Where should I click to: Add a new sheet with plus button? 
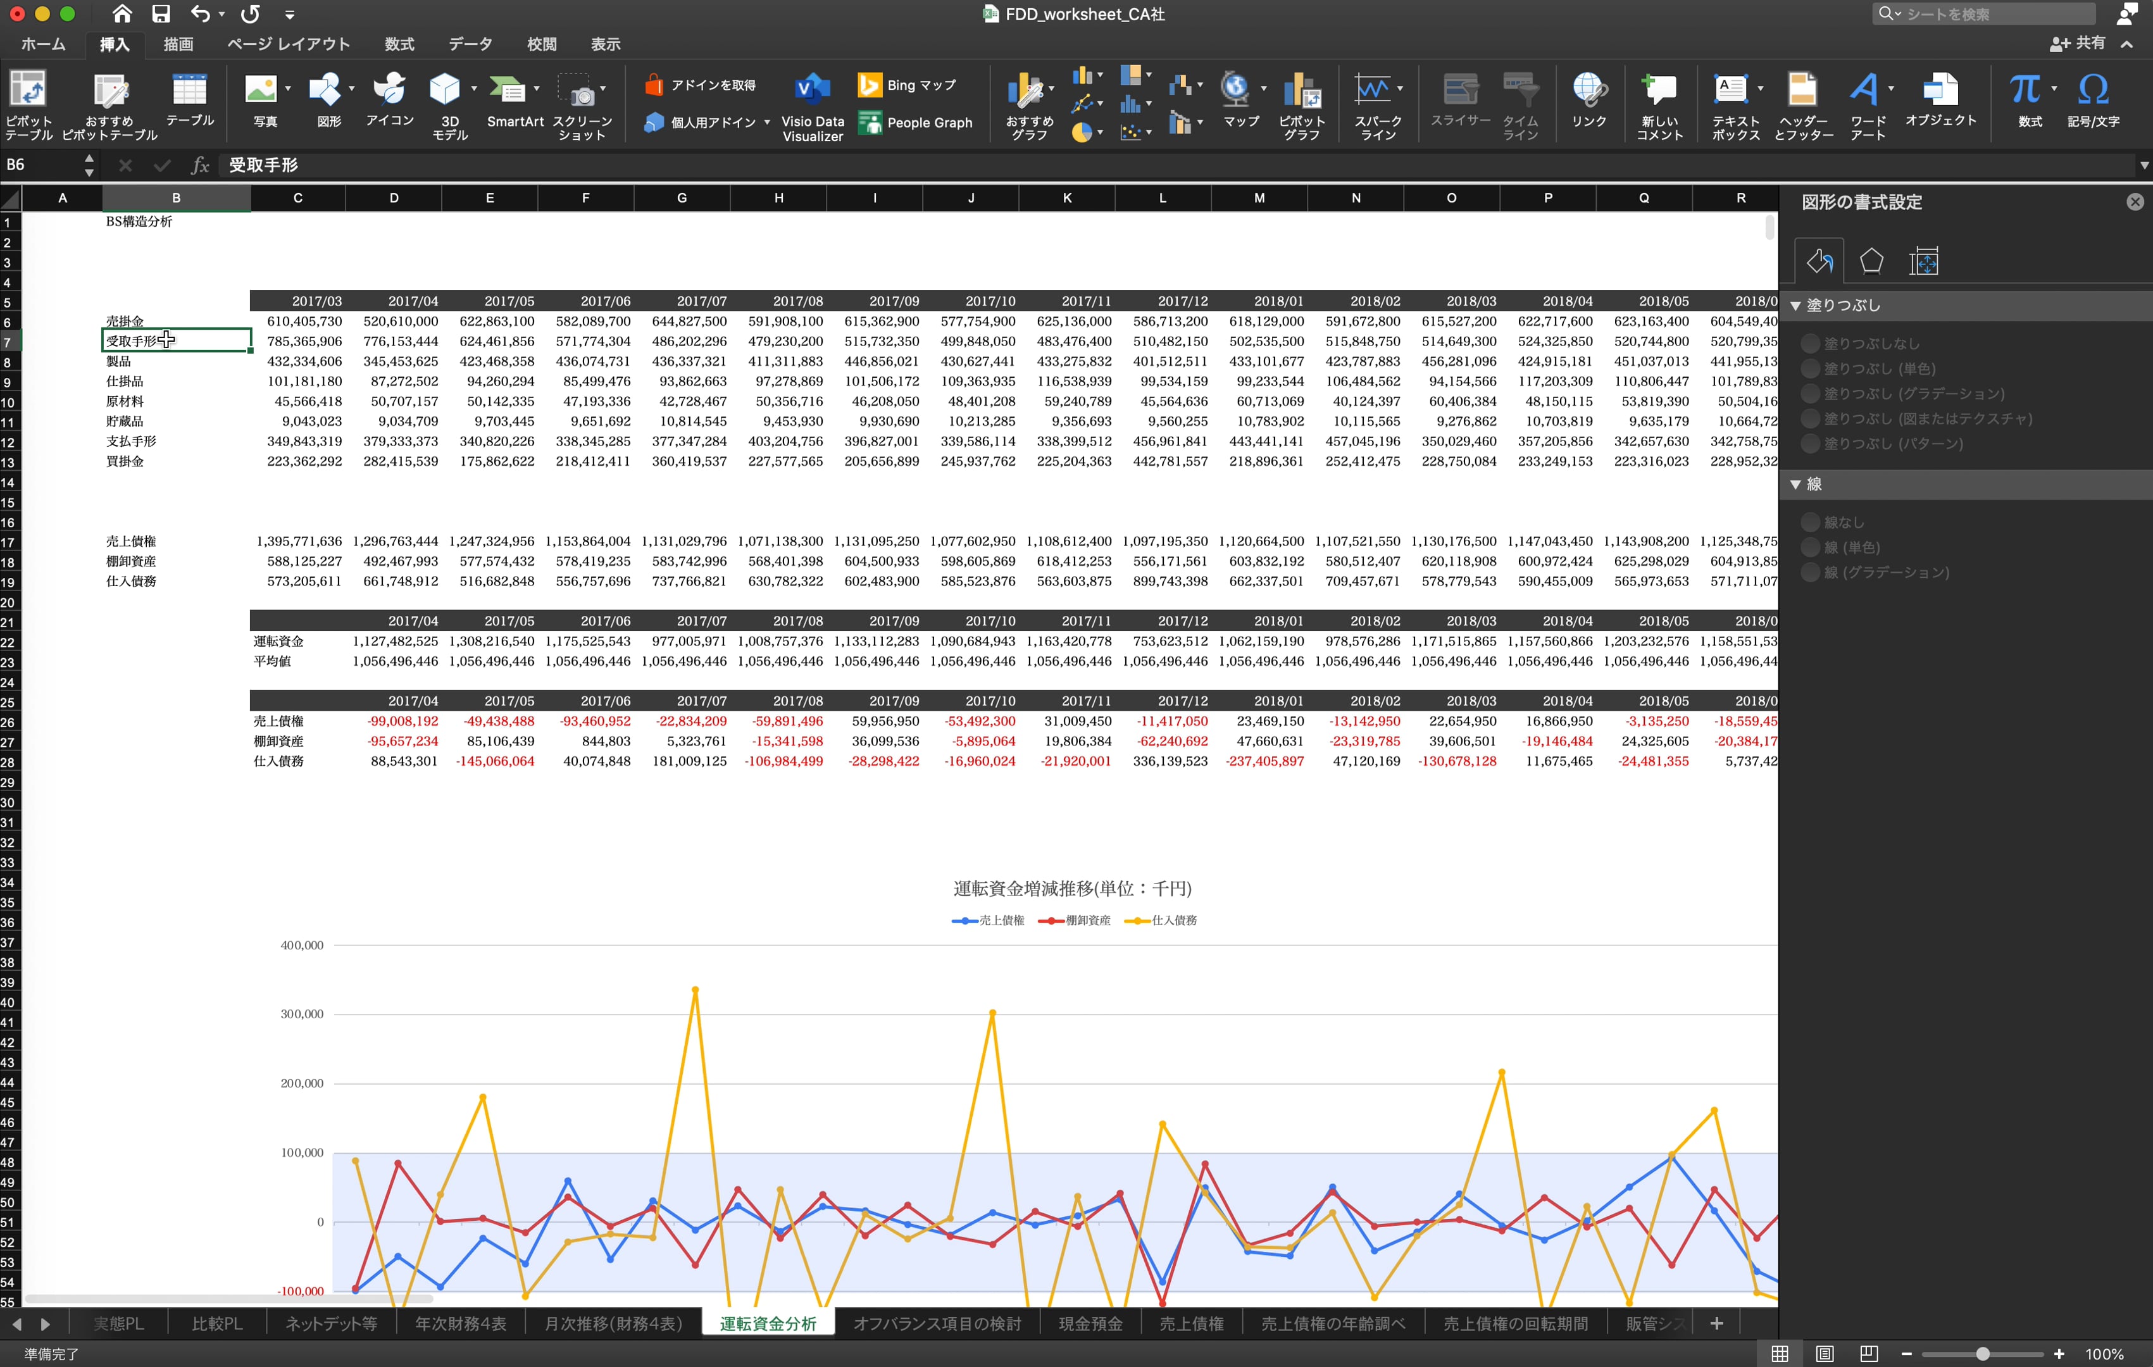(x=1716, y=1323)
